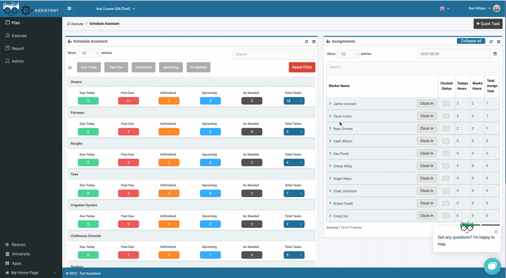Image resolution: width=506 pixels, height=278 pixels.
Task: Click the British flag language selector
Action: click(x=442, y=9)
